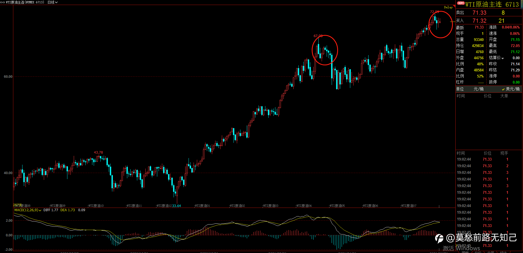The height and width of the screenshot is (253, 523).
Task: Click the chart title WTI原油主连(NYMEX 6713)
Action: coord(25,2)
